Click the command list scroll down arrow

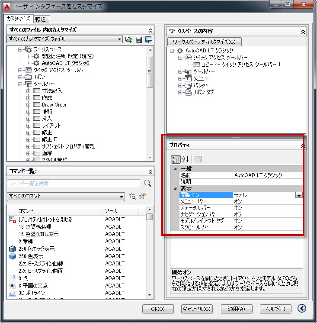[150, 295]
